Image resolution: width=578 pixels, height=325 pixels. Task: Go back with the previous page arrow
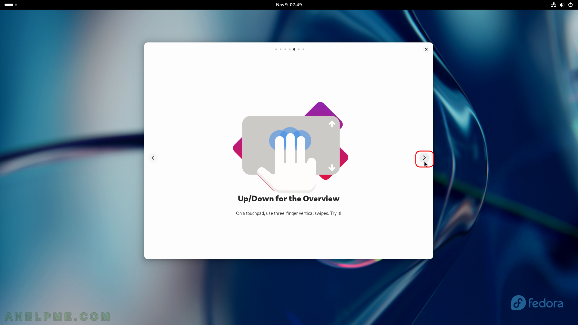(153, 158)
